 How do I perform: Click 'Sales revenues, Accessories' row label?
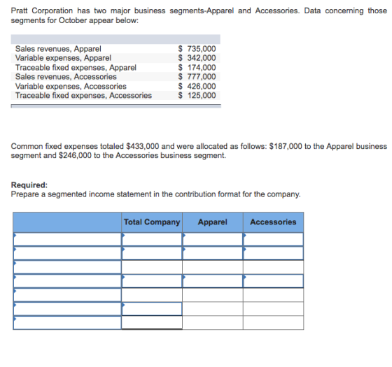66,77
